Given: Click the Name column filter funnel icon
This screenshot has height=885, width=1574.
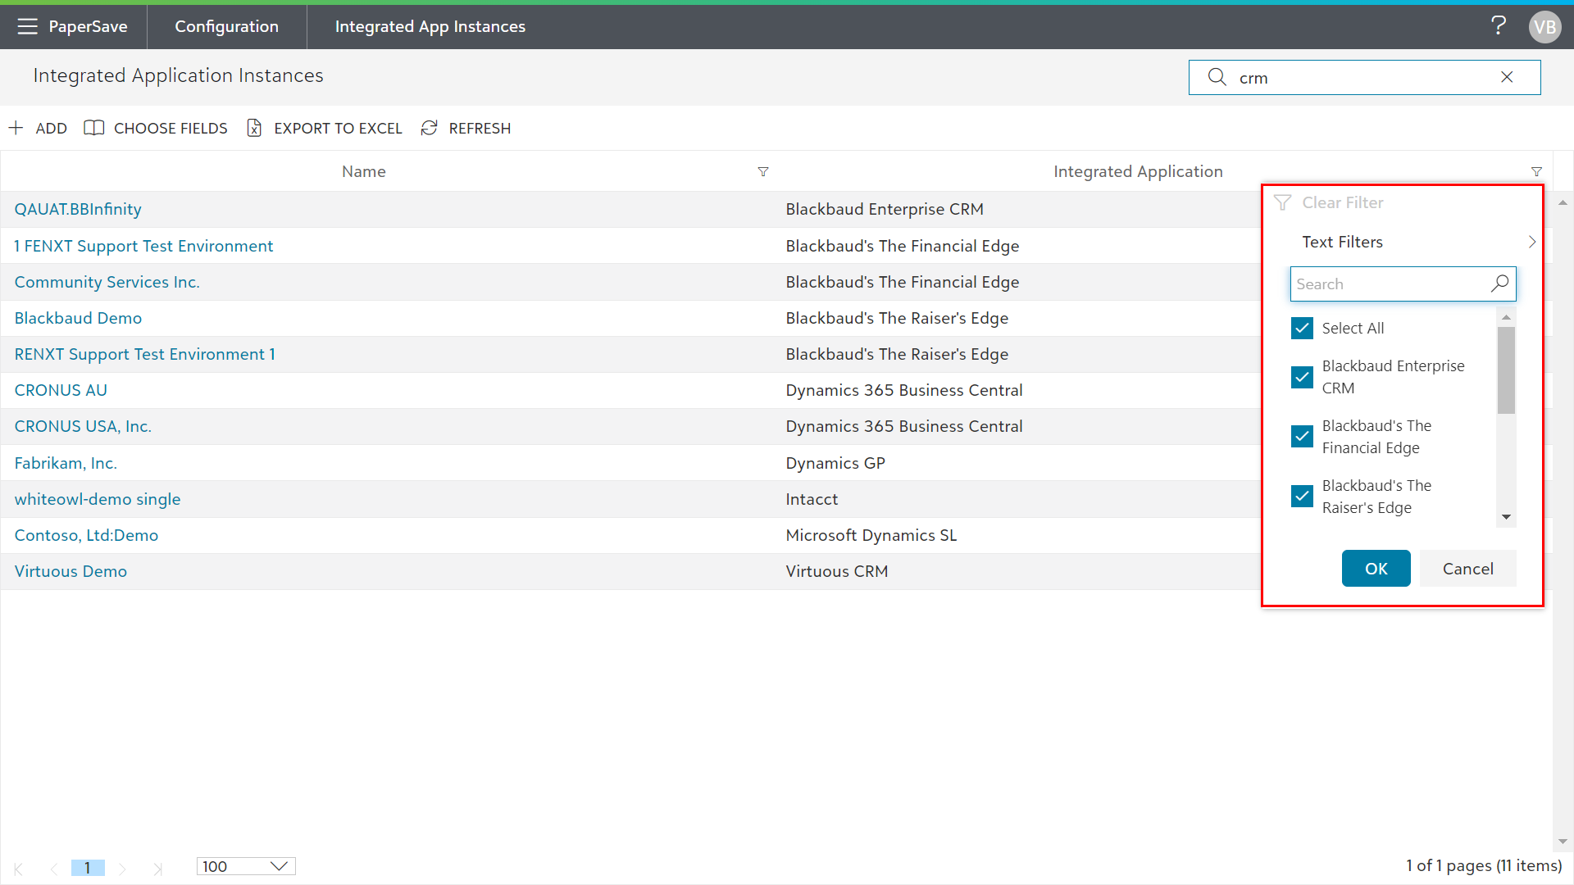Looking at the screenshot, I should [763, 171].
